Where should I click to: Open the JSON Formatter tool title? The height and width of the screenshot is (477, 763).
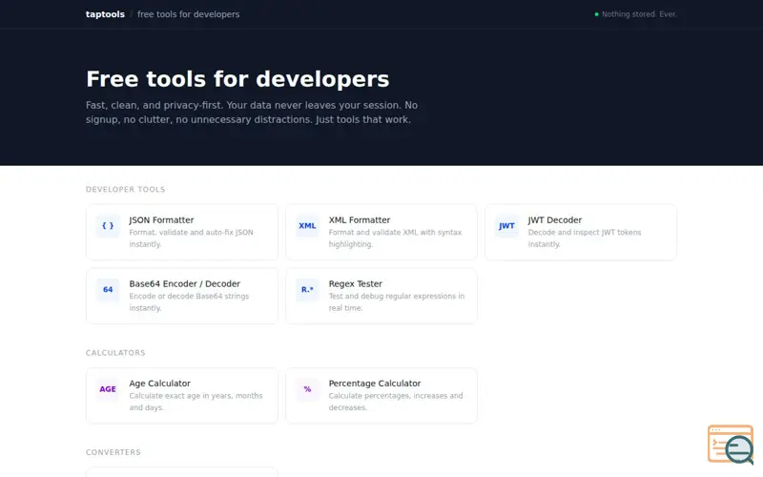(x=161, y=220)
